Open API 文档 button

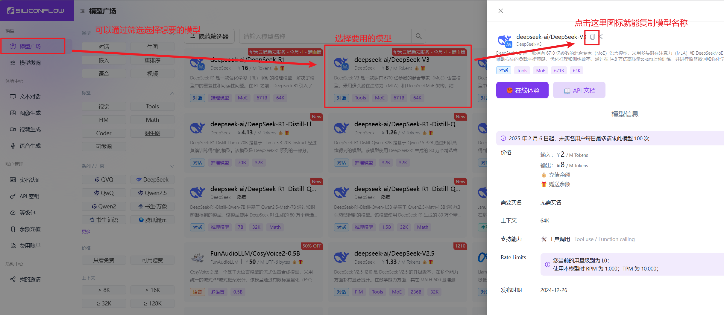pos(579,90)
